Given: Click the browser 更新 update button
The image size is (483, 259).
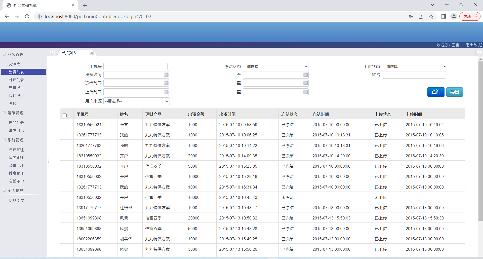Looking at the screenshot, I should [470, 16].
